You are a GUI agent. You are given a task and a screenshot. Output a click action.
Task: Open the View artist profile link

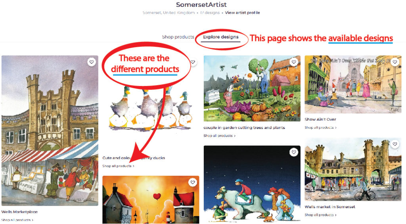click(x=242, y=12)
